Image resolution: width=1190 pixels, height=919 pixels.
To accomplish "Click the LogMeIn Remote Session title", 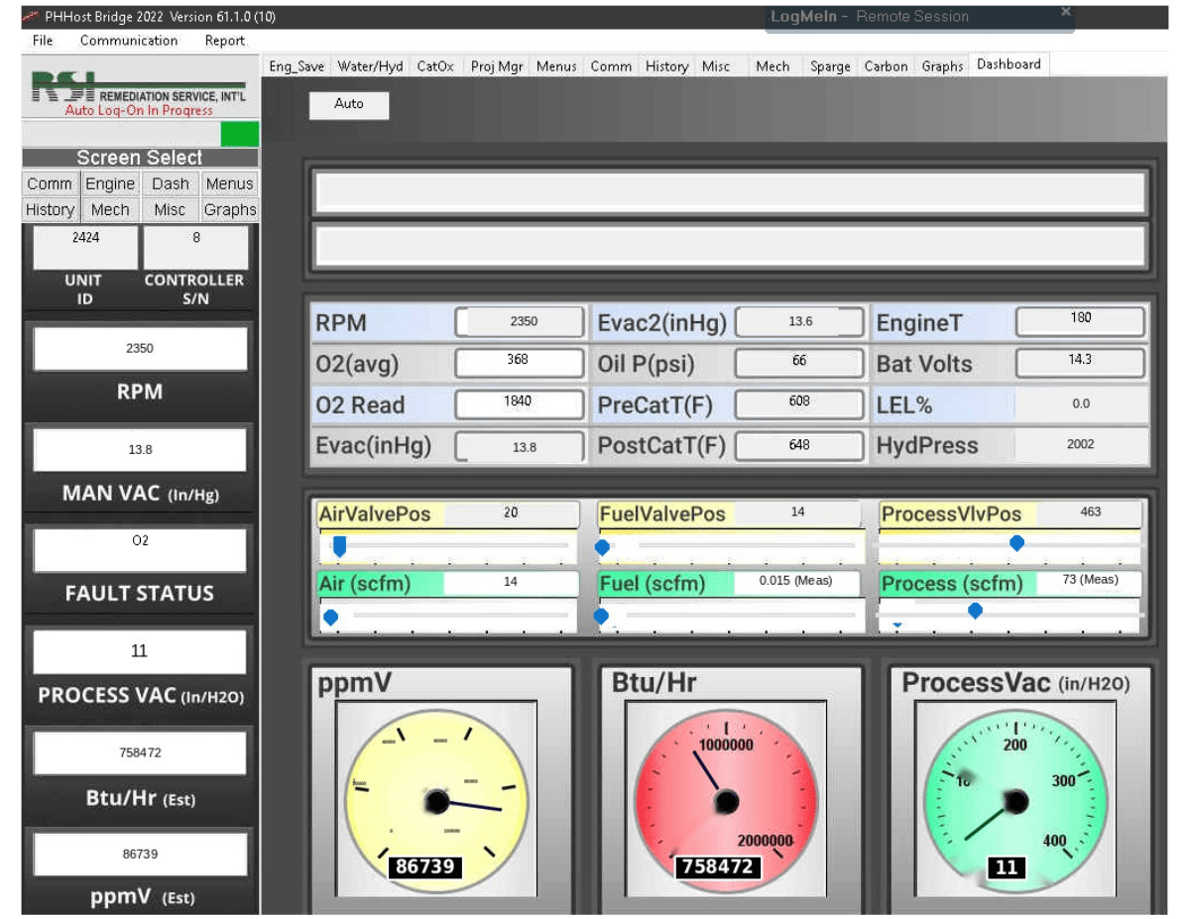I will pyautogui.click(x=870, y=17).
